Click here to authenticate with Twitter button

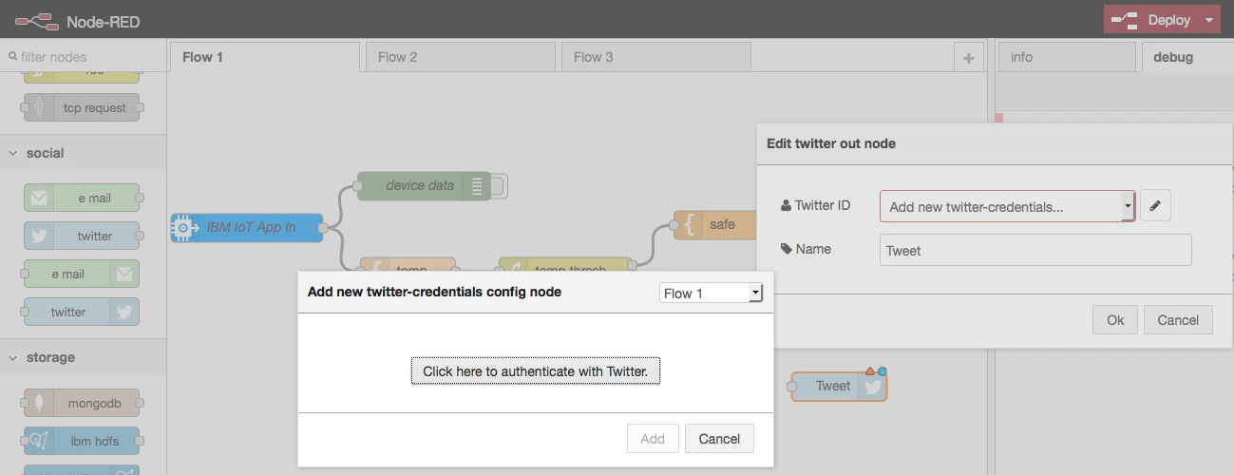click(536, 371)
